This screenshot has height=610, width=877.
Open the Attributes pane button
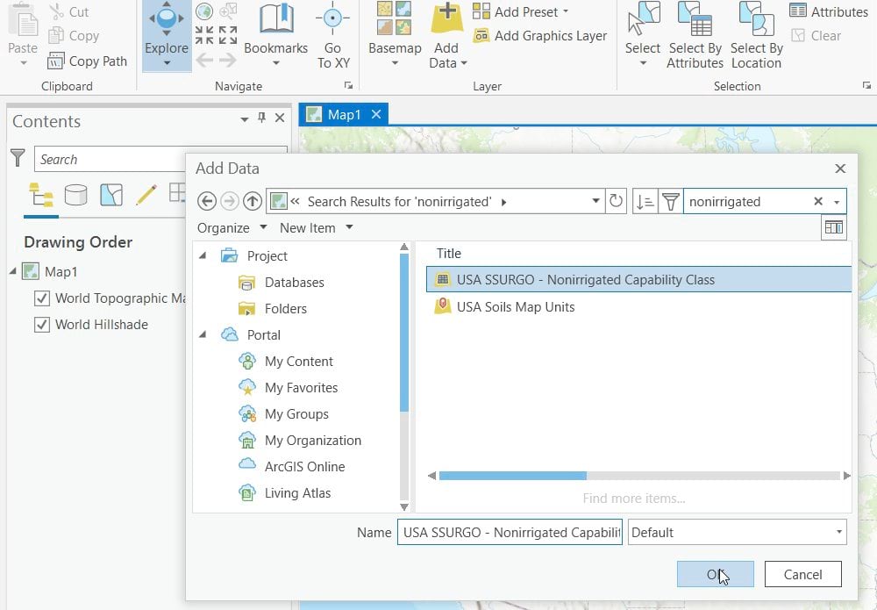[x=829, y=11]
